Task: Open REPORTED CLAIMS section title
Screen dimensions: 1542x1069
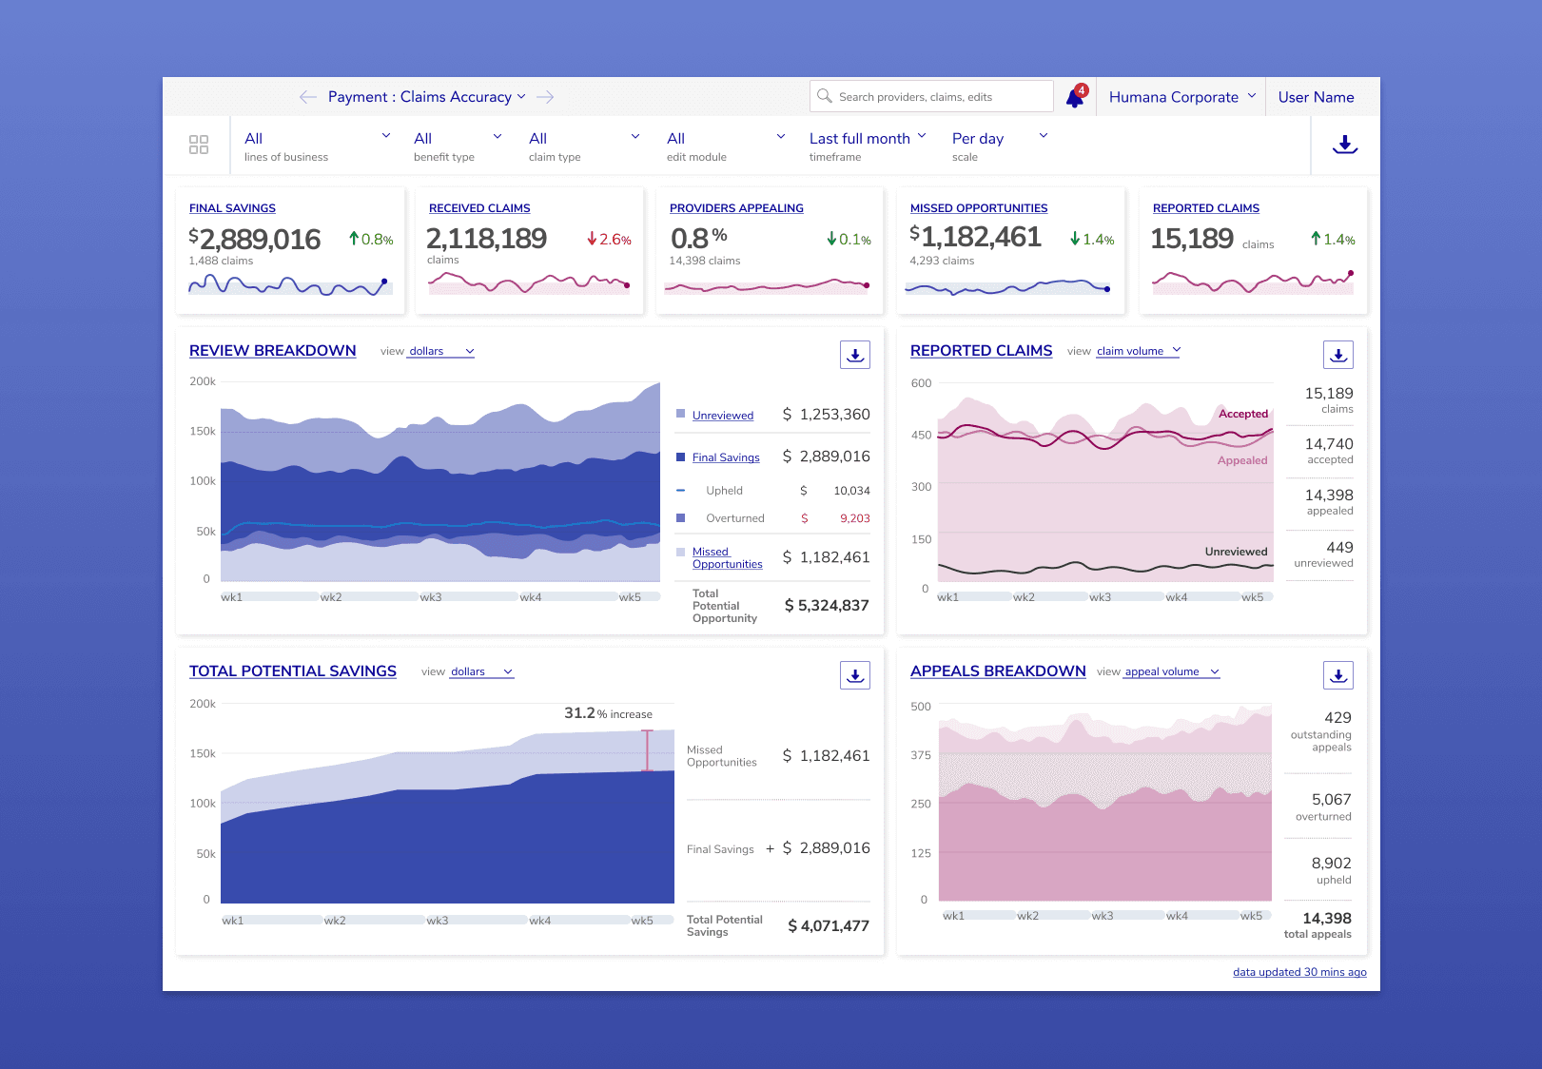Action: 981,351
